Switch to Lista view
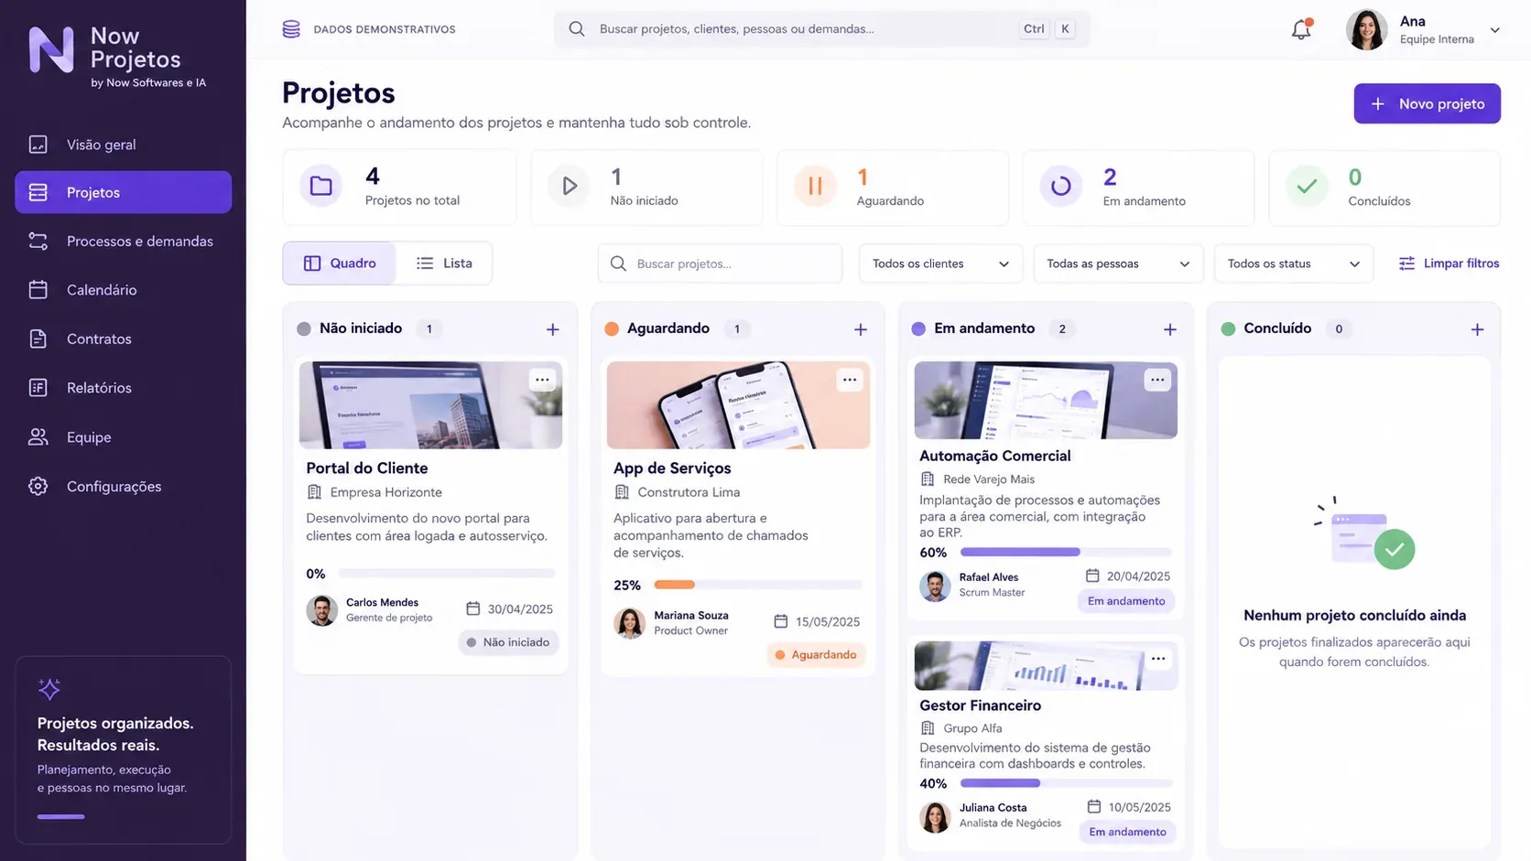 tap(444, 264)
